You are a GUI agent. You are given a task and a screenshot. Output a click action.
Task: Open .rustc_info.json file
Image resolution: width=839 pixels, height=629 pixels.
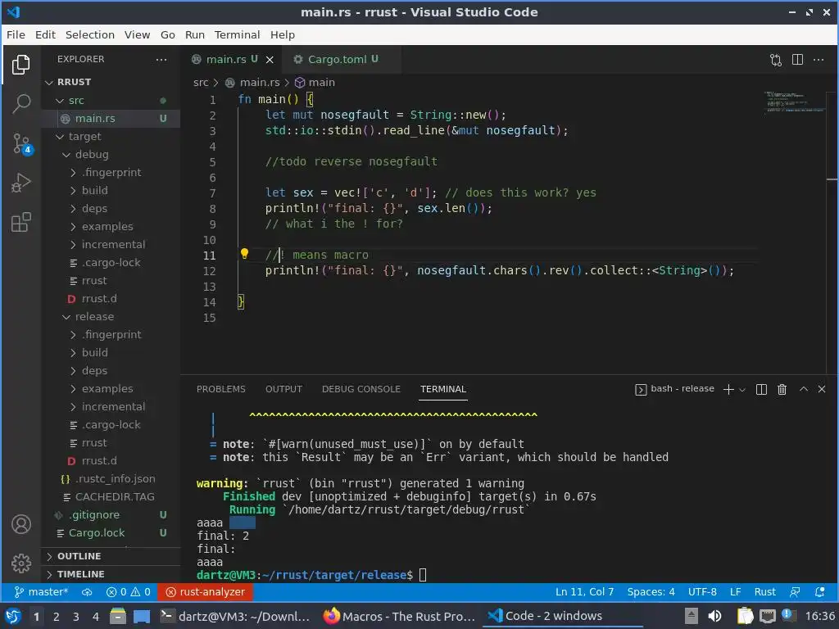pyautogui.click(x=111, y=479)
